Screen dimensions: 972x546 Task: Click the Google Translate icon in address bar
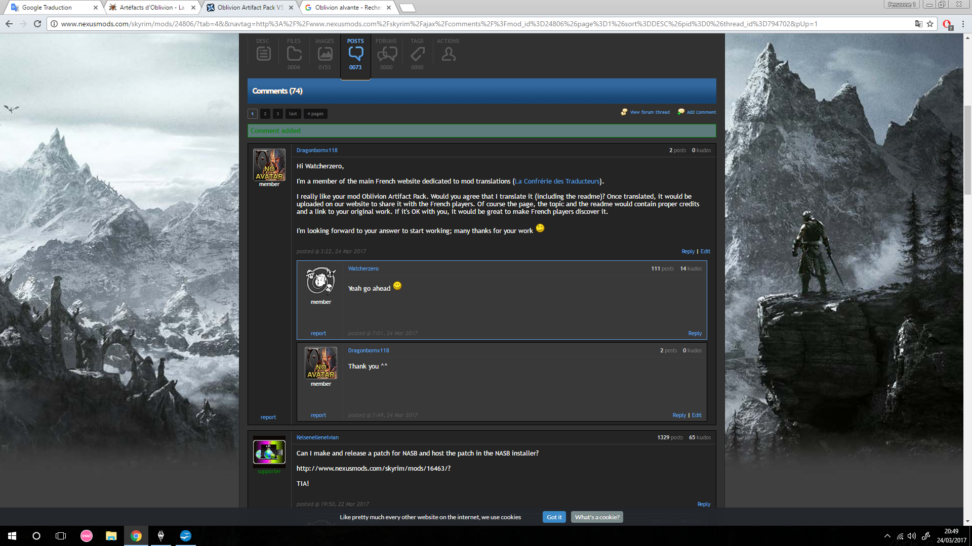pyautogui.click(x=918, y=24)
